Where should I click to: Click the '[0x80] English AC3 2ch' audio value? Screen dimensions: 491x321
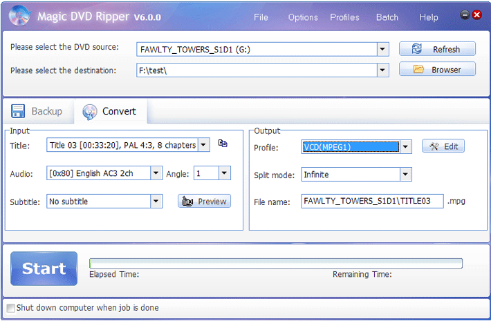coord(91,173)
